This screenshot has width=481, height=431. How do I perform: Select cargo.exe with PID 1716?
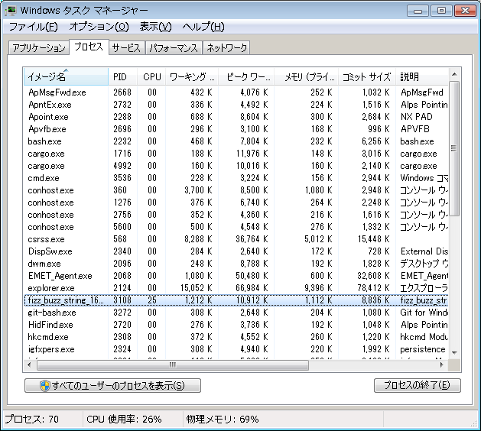pos(236,154)
